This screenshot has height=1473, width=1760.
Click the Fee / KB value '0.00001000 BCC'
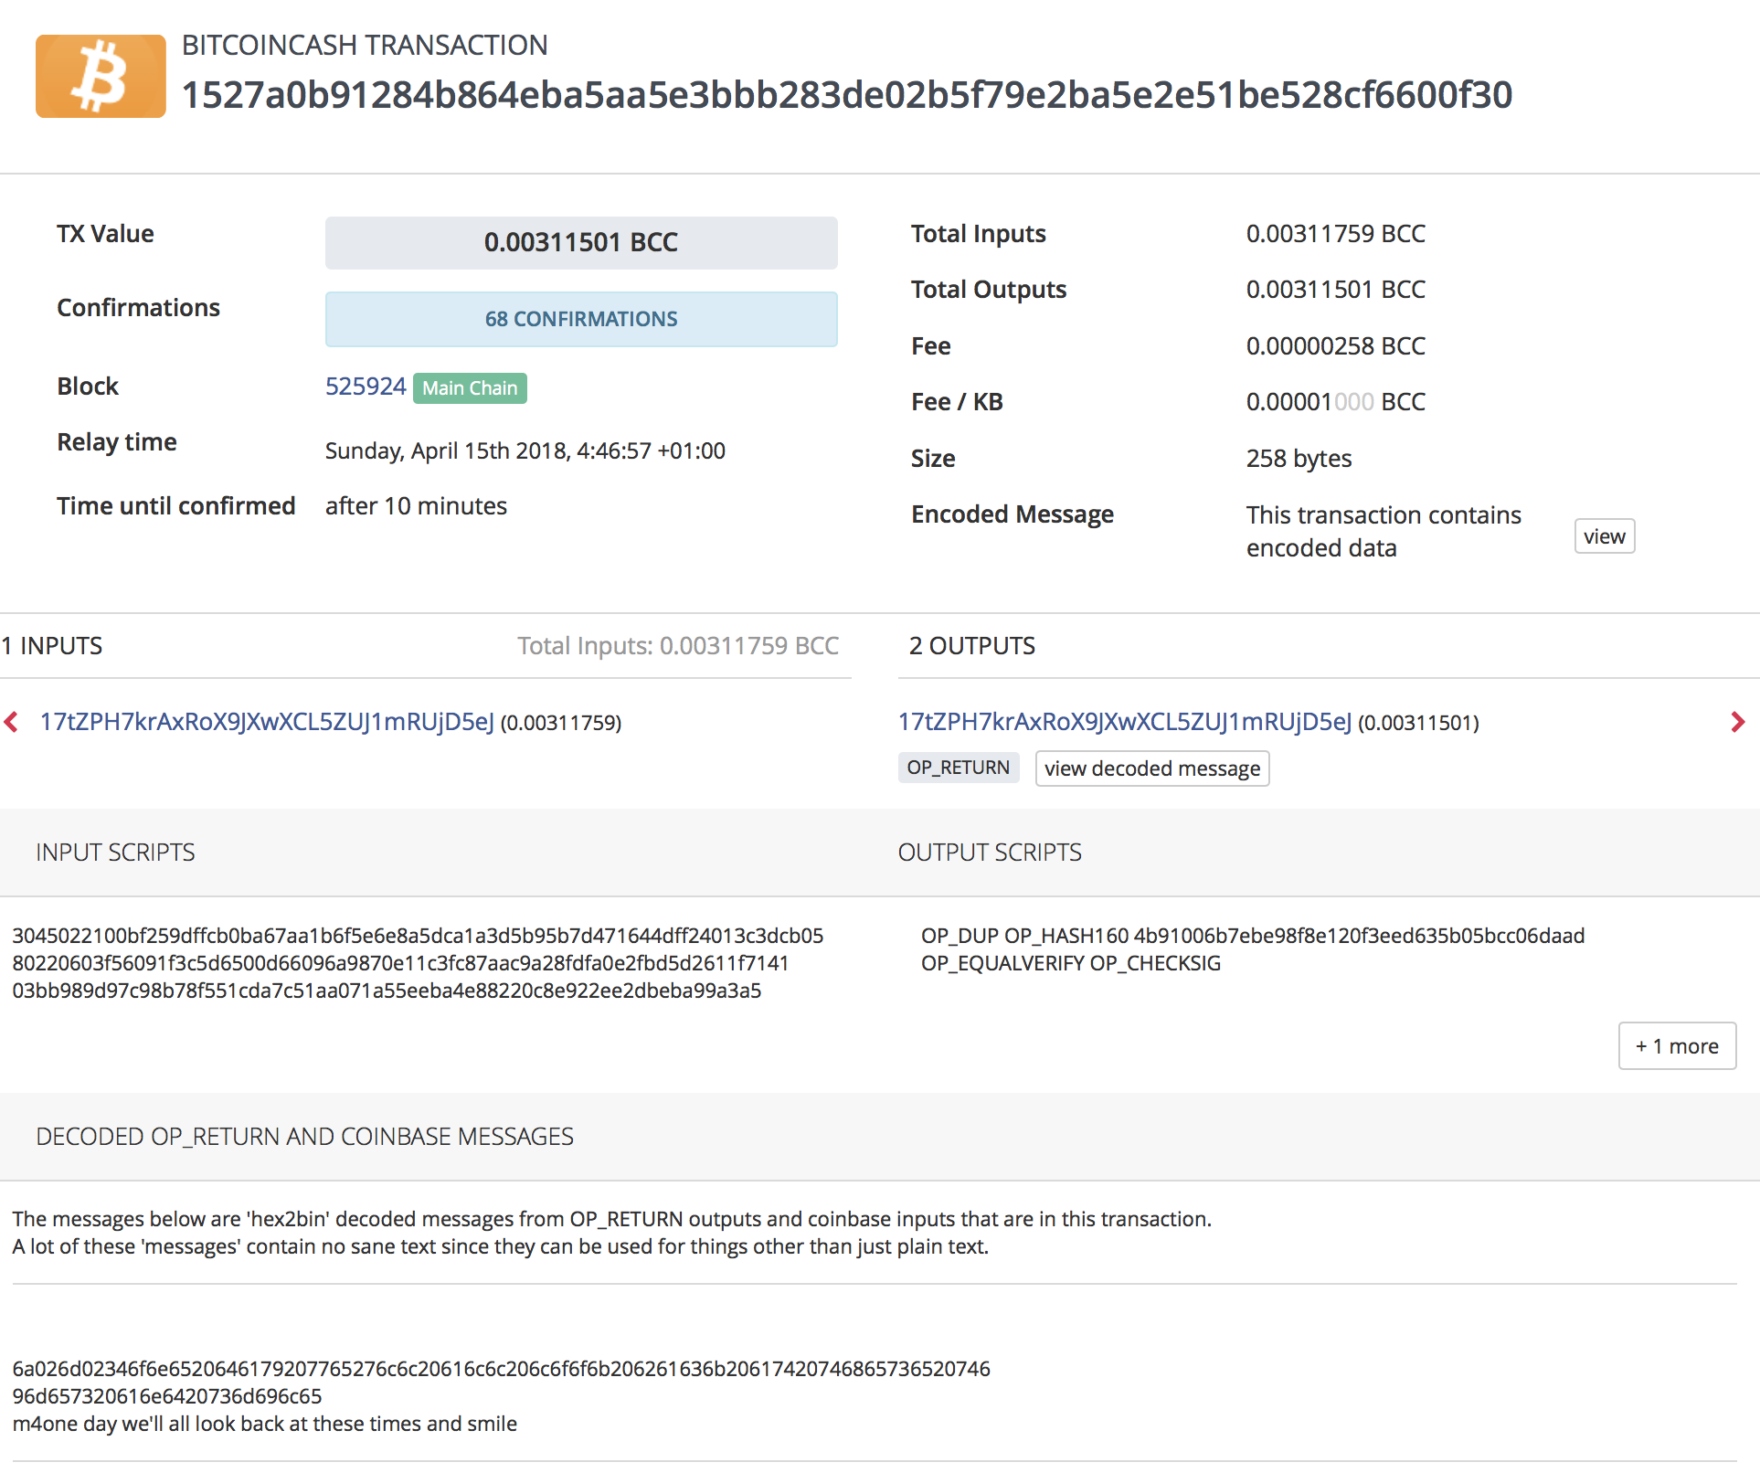click(x=1335, y=402)
